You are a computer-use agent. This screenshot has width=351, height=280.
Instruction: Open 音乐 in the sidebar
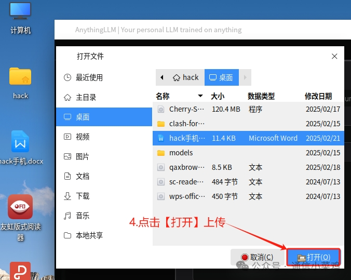tap(104, 216)
